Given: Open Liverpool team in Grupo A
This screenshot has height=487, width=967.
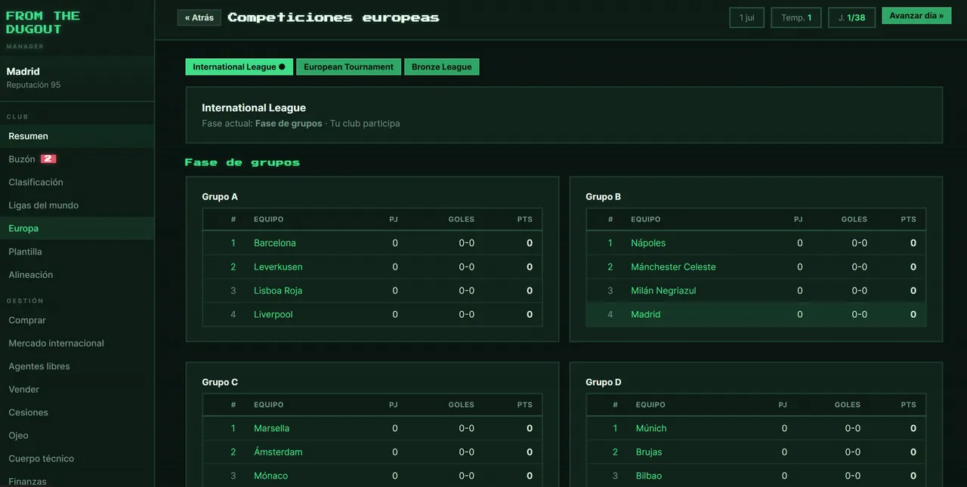Looking at the screenshot, I should pyautogui.click(x=273, y=314).
